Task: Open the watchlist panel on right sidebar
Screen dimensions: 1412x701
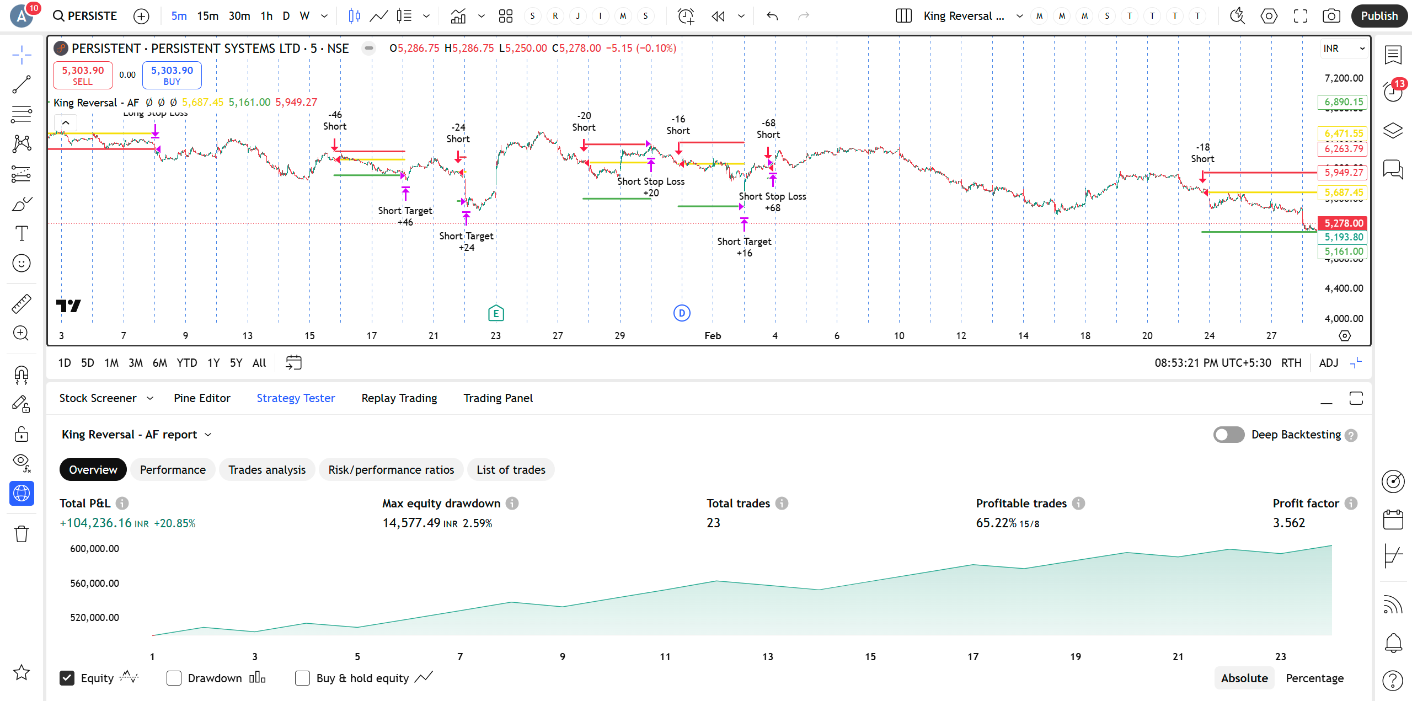Action: point(1393,54)
